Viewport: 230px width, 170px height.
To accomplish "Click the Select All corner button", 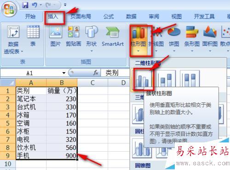I will 8,83.
